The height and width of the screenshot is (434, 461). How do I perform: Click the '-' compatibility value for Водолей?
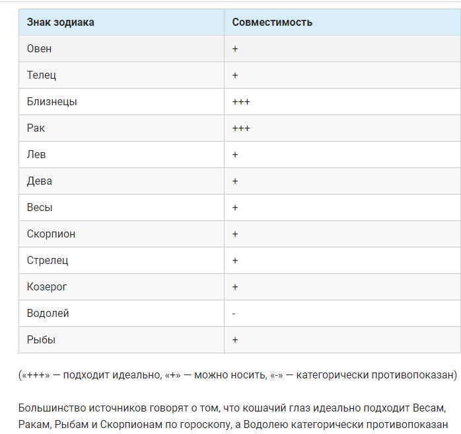click(x=234, y=314)
